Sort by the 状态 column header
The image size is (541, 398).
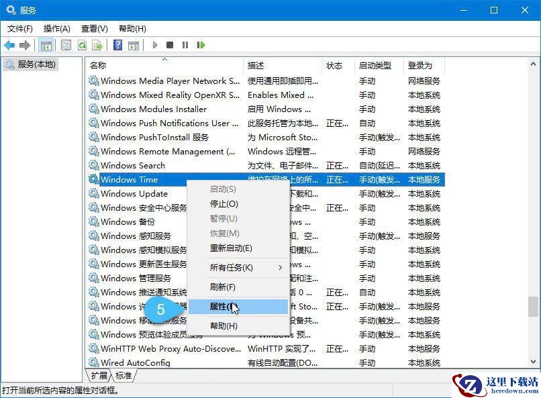338,66
